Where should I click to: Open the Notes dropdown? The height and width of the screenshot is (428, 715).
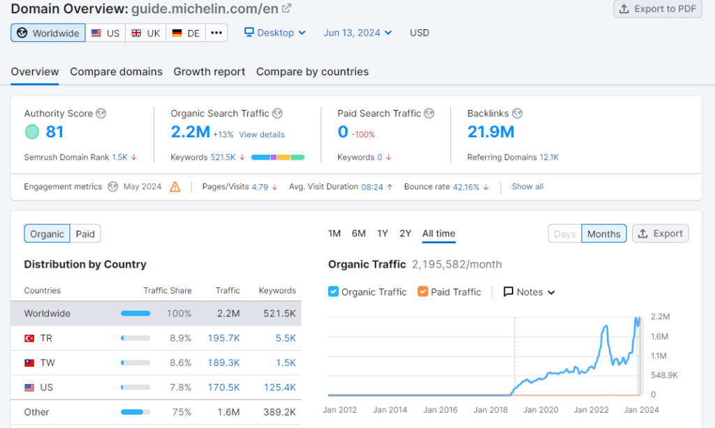[529, 292]
